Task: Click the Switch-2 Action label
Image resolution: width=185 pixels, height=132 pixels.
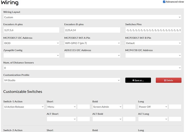Action: [x=13, y=130]
